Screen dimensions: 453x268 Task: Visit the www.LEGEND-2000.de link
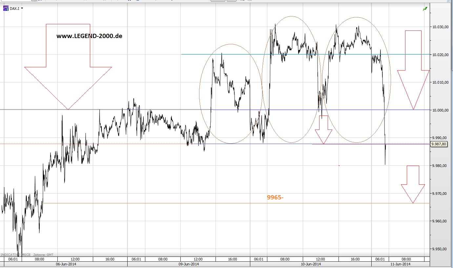pos(89,36)
